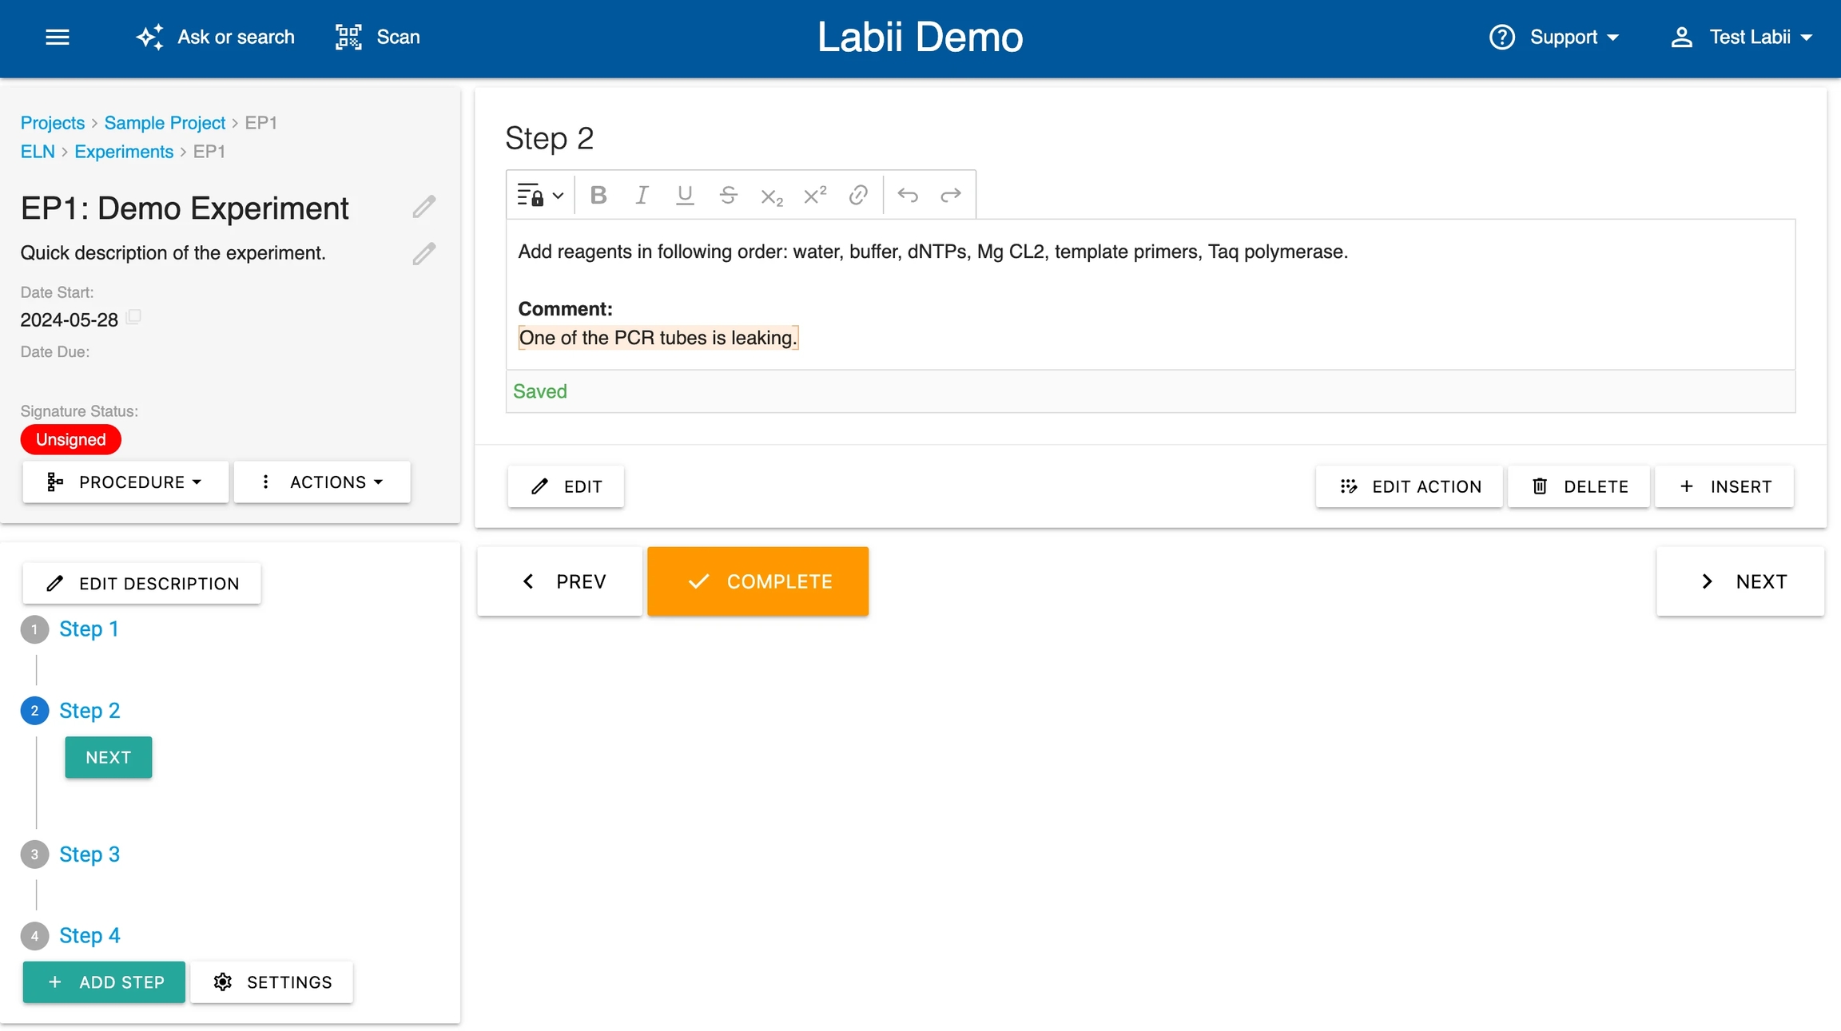The height and width of the screenshot is (1031, 1841).
Task: Click the underline toolbar icon
Action: pos(685,195)
